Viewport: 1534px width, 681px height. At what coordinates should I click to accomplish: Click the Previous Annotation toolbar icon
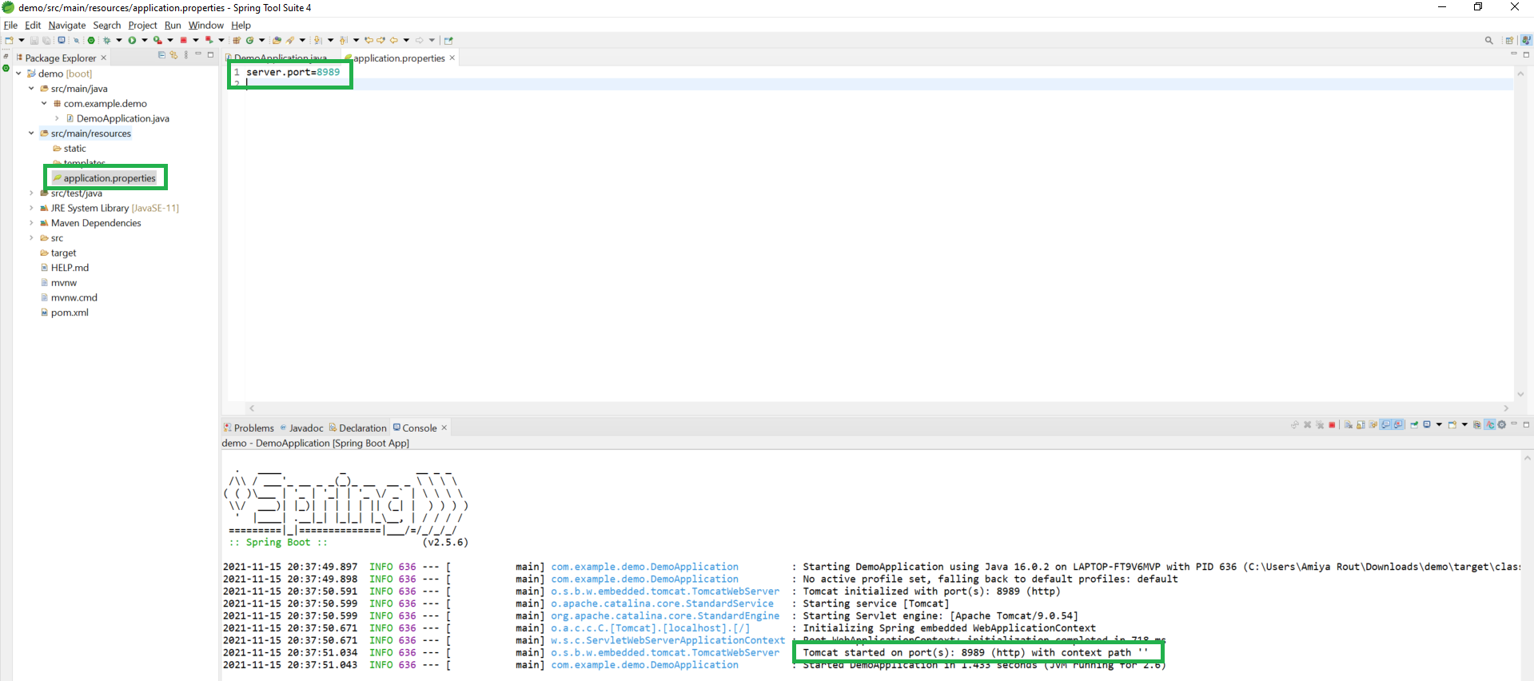click(343, 40)
